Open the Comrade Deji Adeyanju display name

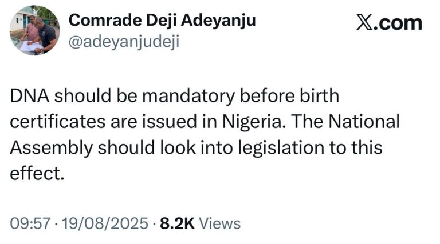click(162, 21)
